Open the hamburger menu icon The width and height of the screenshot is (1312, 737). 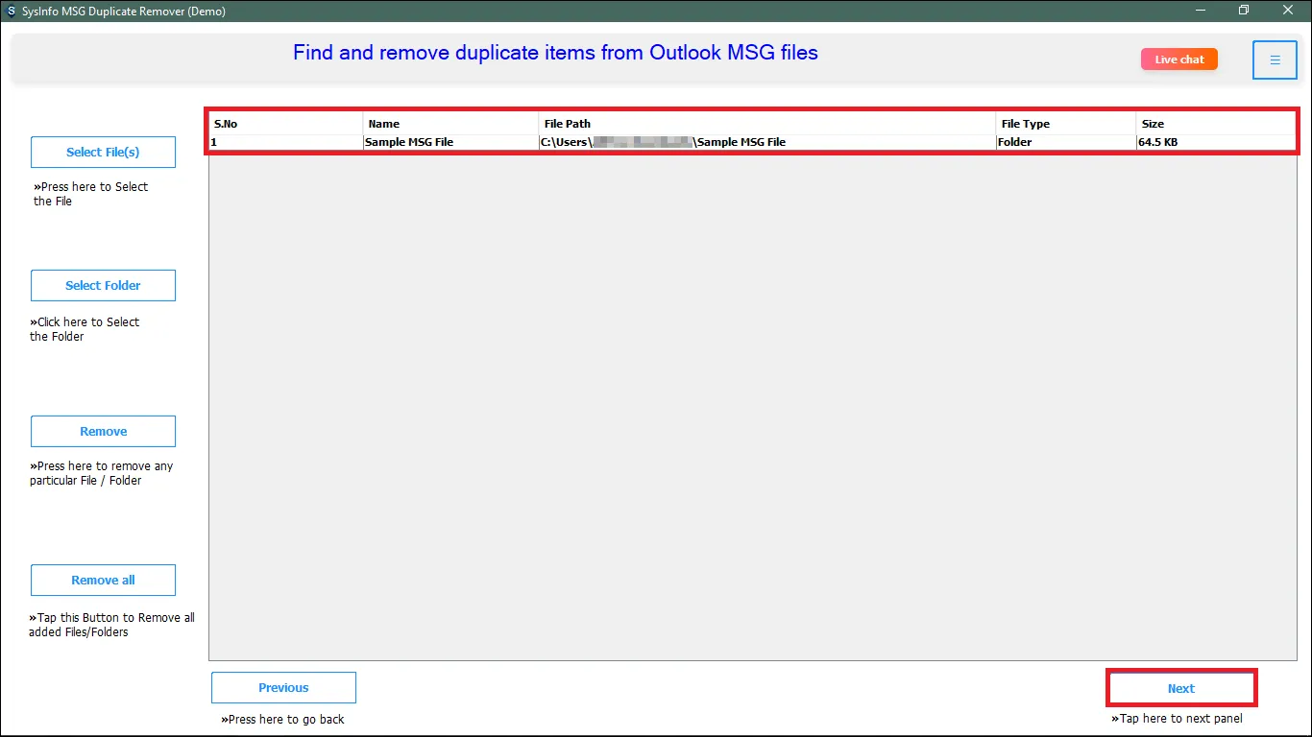[x=1275, y=59]
